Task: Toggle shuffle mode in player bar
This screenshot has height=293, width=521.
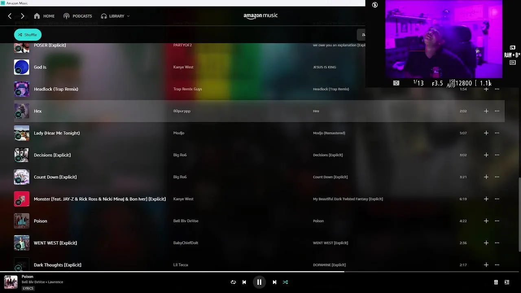Action: pos(285,282)
